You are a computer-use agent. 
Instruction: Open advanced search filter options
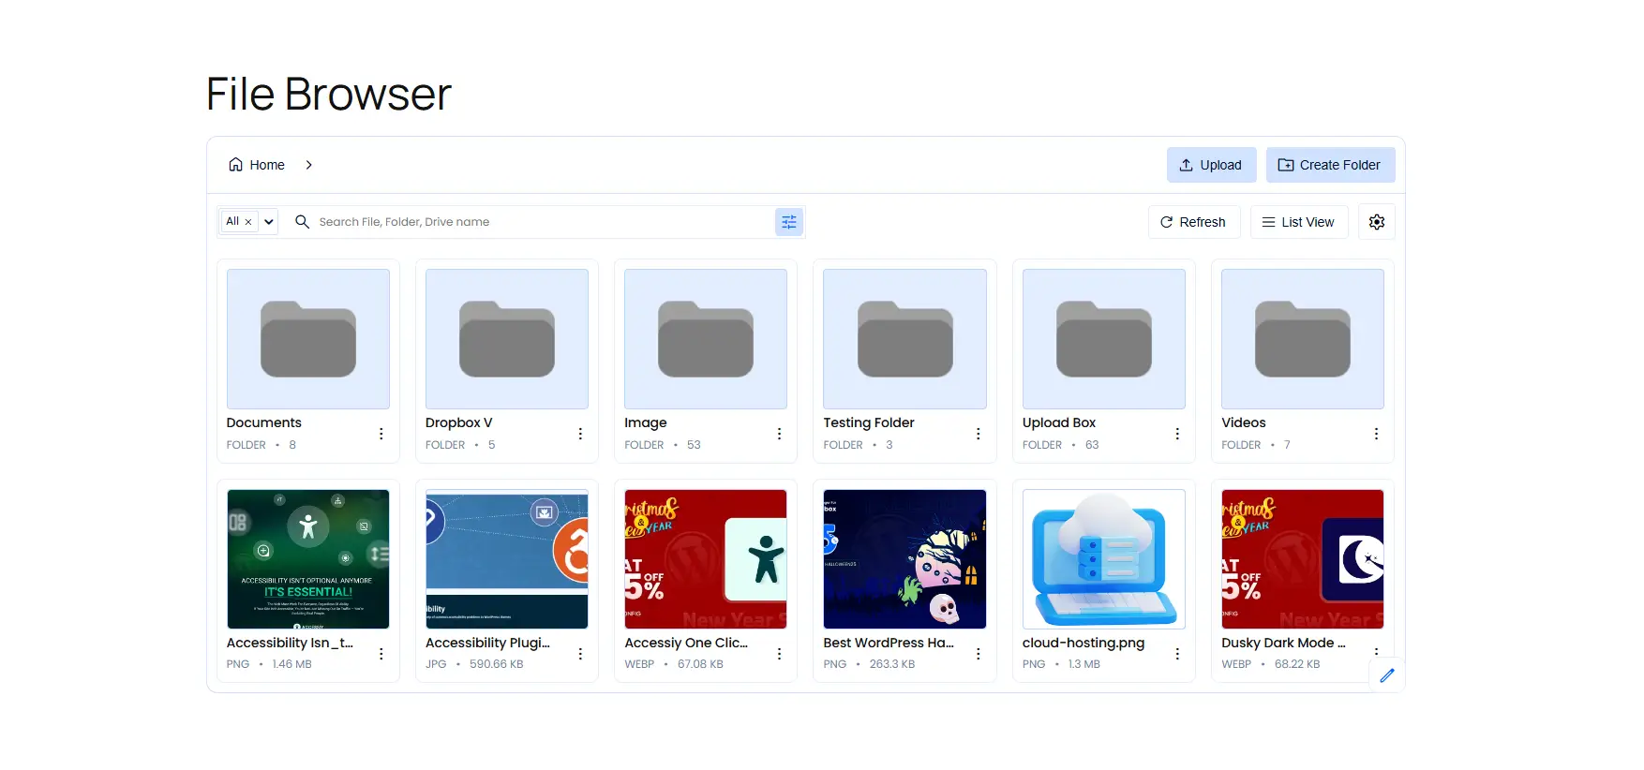tap(789, 222)
